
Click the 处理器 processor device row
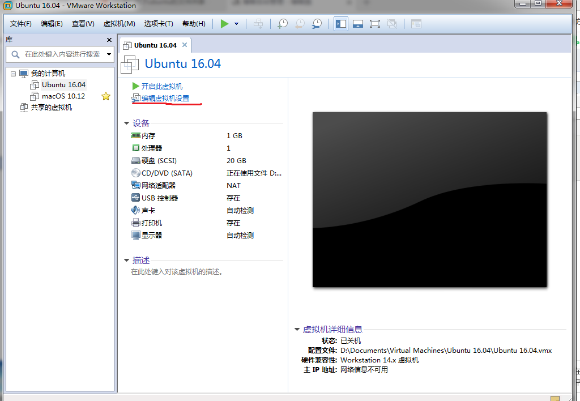point(206,148)
